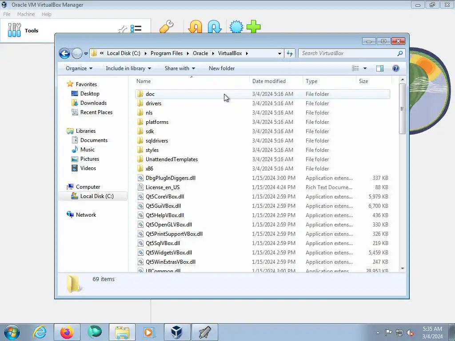Select Local Disk (C:) under Computer
Image resolution: width=455 pixels, height=341 pixels.
[93, 196]
